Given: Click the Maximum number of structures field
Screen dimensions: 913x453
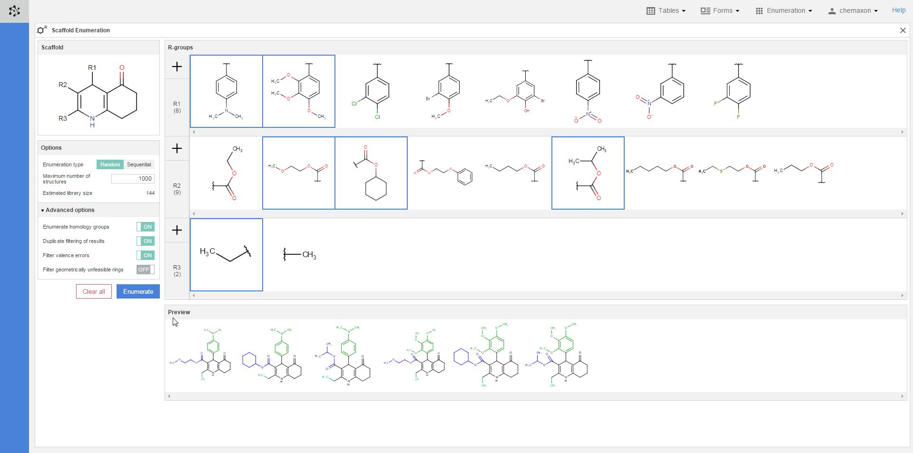Looking at the screenshot, I should [x=133, y=179].
